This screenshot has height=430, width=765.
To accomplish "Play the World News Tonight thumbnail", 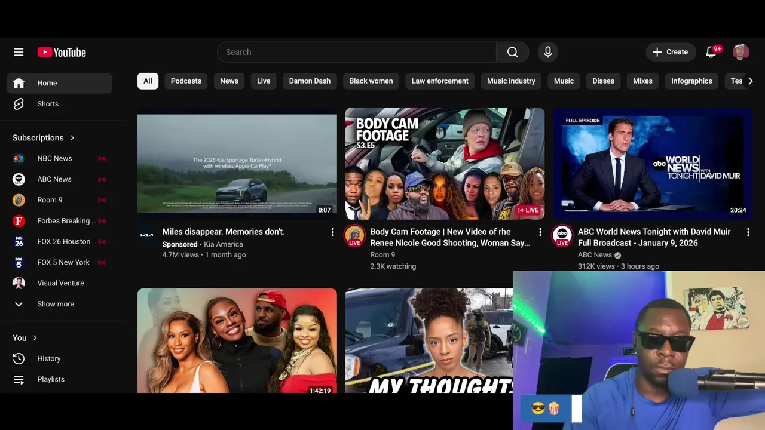I will [x=653, y=164].
